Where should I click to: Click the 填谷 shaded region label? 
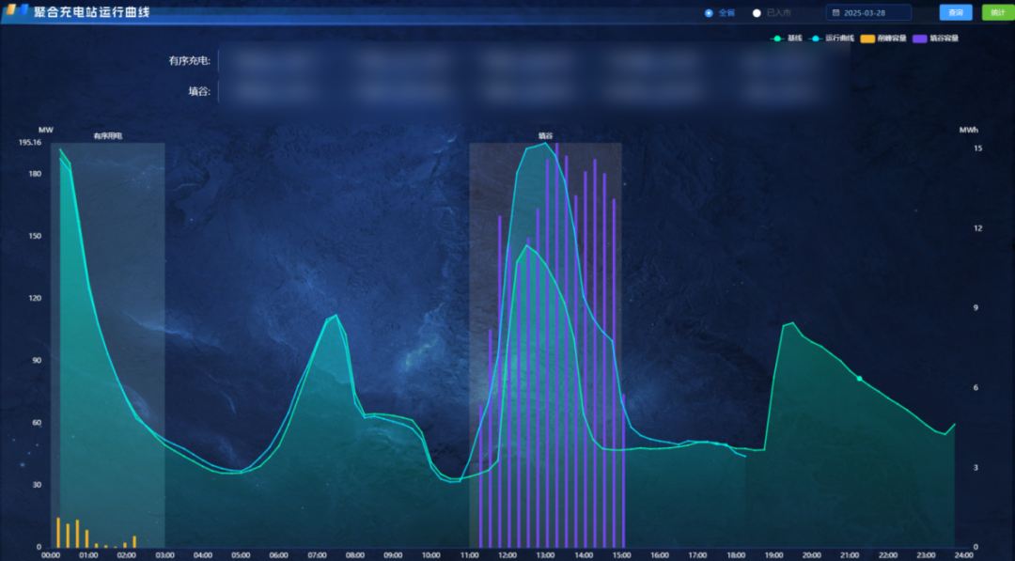[545, 136]
